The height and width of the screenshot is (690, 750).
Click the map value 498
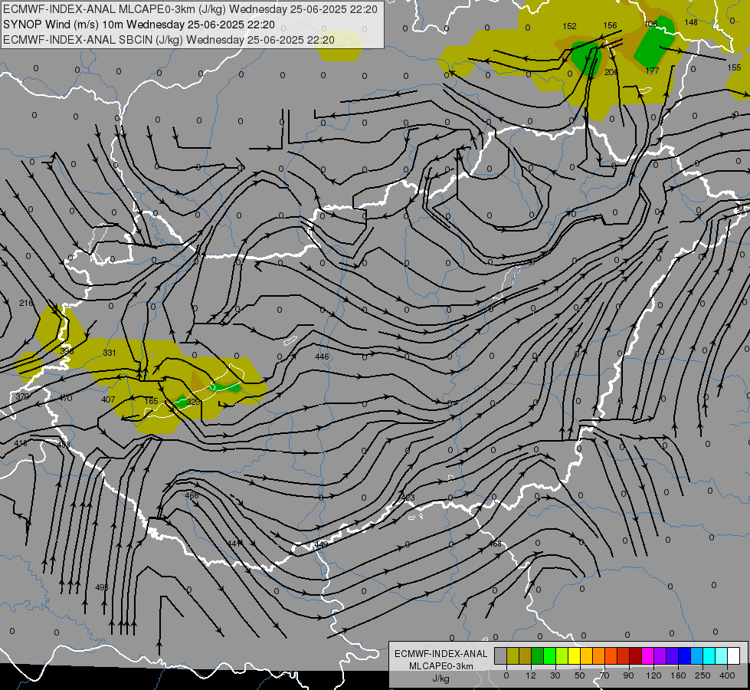pyautogui.click(x=101, y=587)
